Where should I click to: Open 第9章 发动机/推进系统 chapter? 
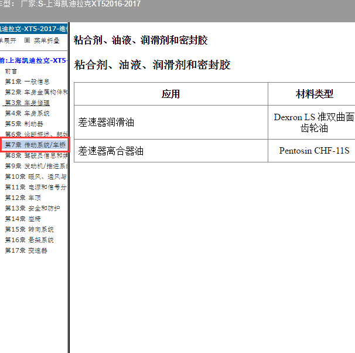coord(36,166)
